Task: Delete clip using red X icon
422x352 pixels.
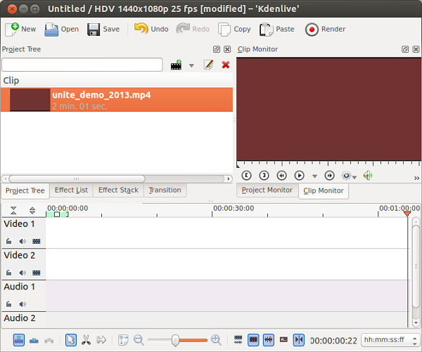Action: click(x=226, y=65)
